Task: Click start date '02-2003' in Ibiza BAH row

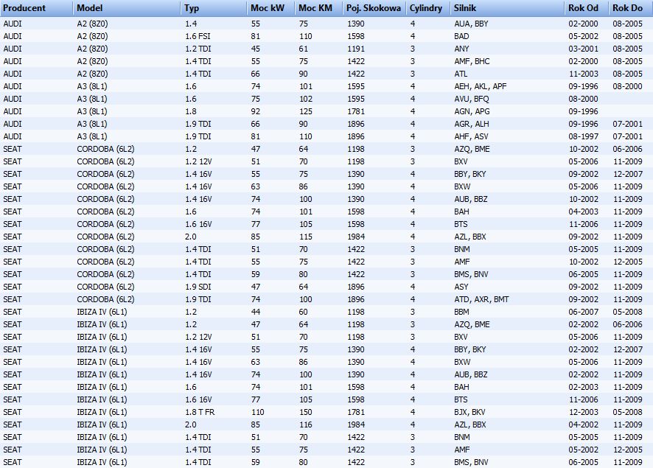Action: click(584, 387)
